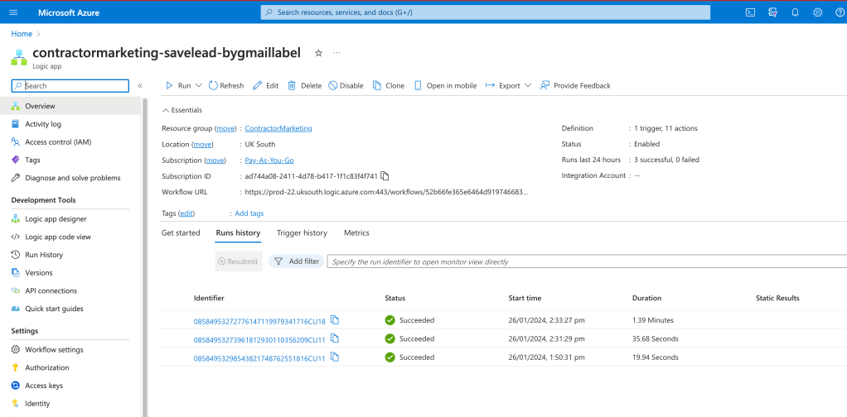This screenshot has height=417, width=847.
Task: Focus the global search resources box
Action: pyautogui.click(x=485, y=12)
